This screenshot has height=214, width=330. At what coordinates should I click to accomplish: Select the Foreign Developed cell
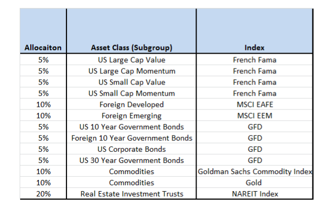(132, 105)
